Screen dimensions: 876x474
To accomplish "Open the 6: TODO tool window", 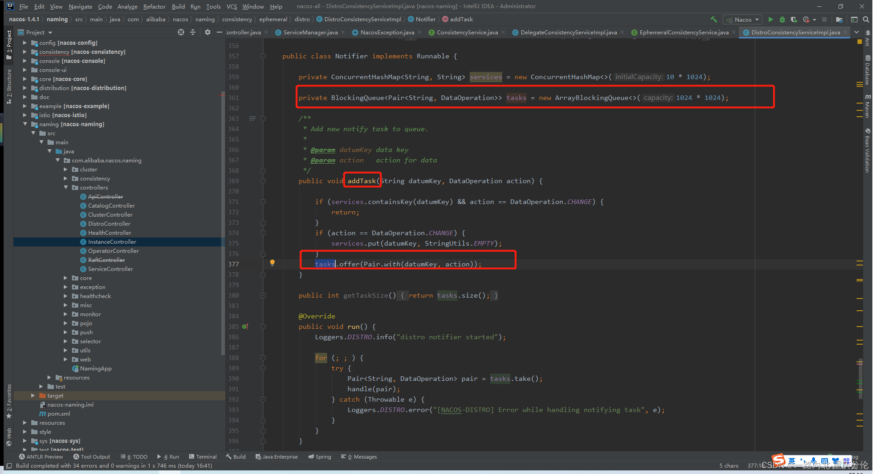I will pyautogui.click(x=134, y=457).
